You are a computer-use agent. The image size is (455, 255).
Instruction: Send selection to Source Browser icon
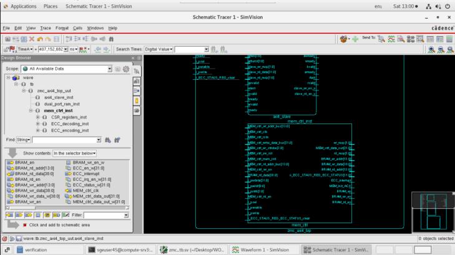pyautogui.click(x=401, y=39)
